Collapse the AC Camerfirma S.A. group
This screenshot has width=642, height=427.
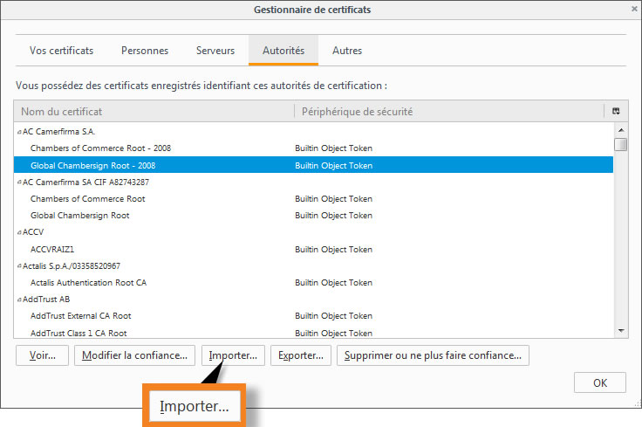[x=19, y=132]
